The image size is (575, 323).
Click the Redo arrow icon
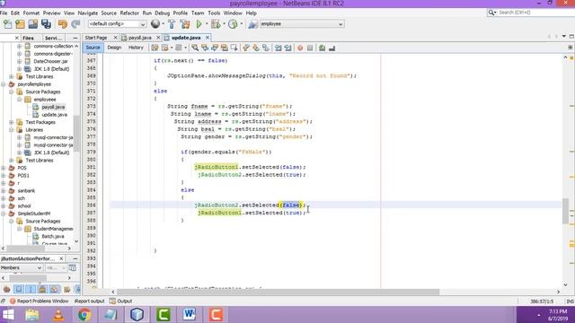75,24
